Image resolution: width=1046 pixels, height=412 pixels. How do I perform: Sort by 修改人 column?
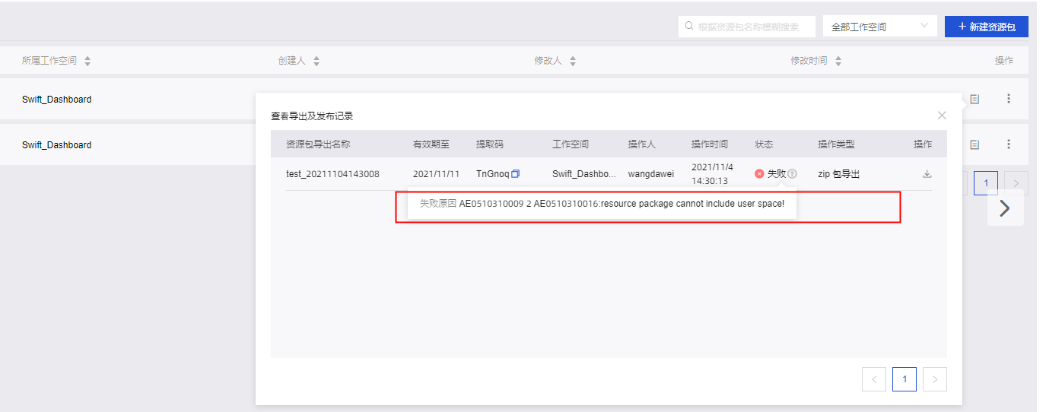573,61
